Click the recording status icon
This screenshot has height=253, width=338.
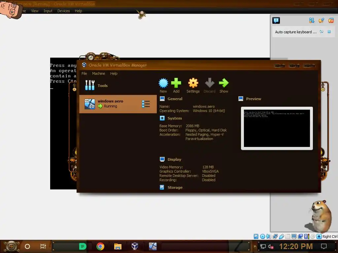(300, 237)
